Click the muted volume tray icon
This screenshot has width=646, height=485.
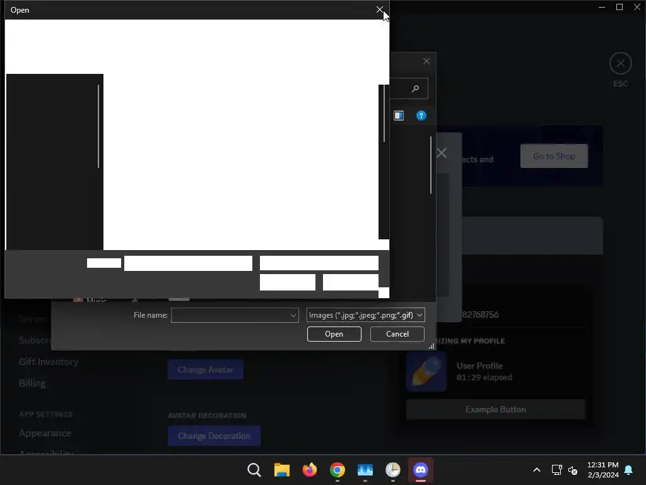coord(573,470)
